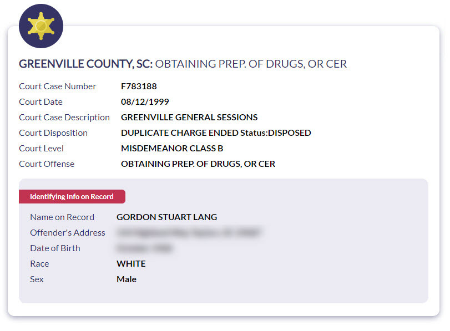The height and width of the screenshot is (331, 450).
Task: Click the Greenville County, SC heading
Action: coord(85,64)
